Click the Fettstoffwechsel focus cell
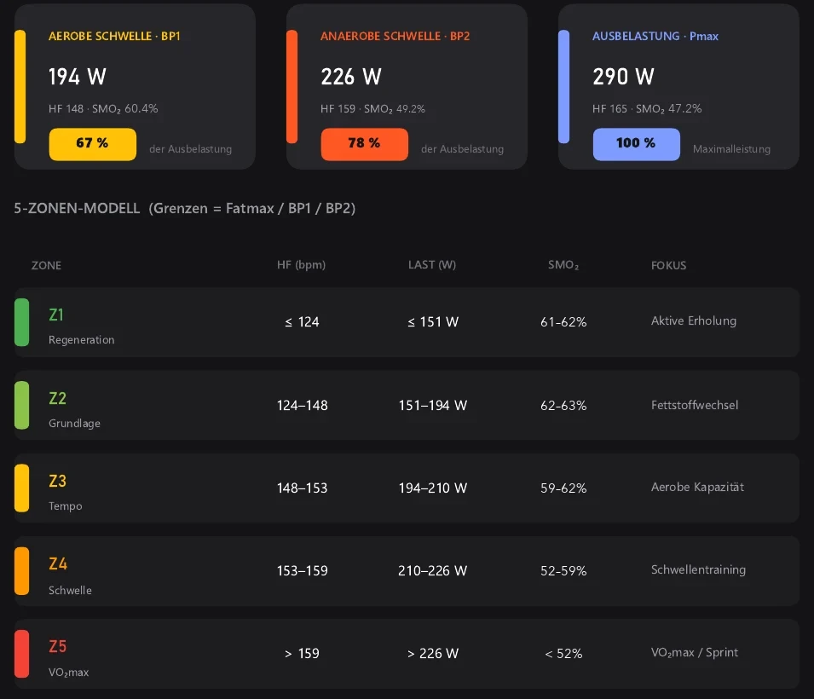The width and height of the screenshot is (814, 699). coord(695,405)
